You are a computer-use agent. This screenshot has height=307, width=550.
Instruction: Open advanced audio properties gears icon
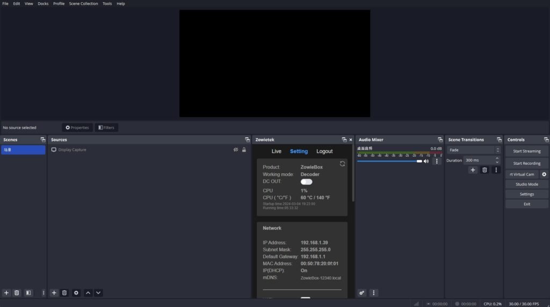tap(362, 293)
